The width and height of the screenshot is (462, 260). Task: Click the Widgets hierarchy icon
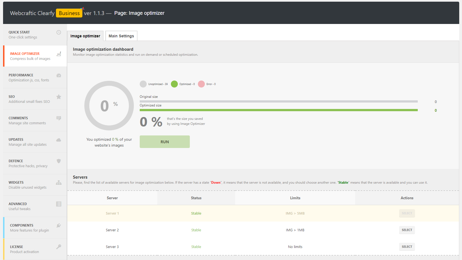(59, 183)
